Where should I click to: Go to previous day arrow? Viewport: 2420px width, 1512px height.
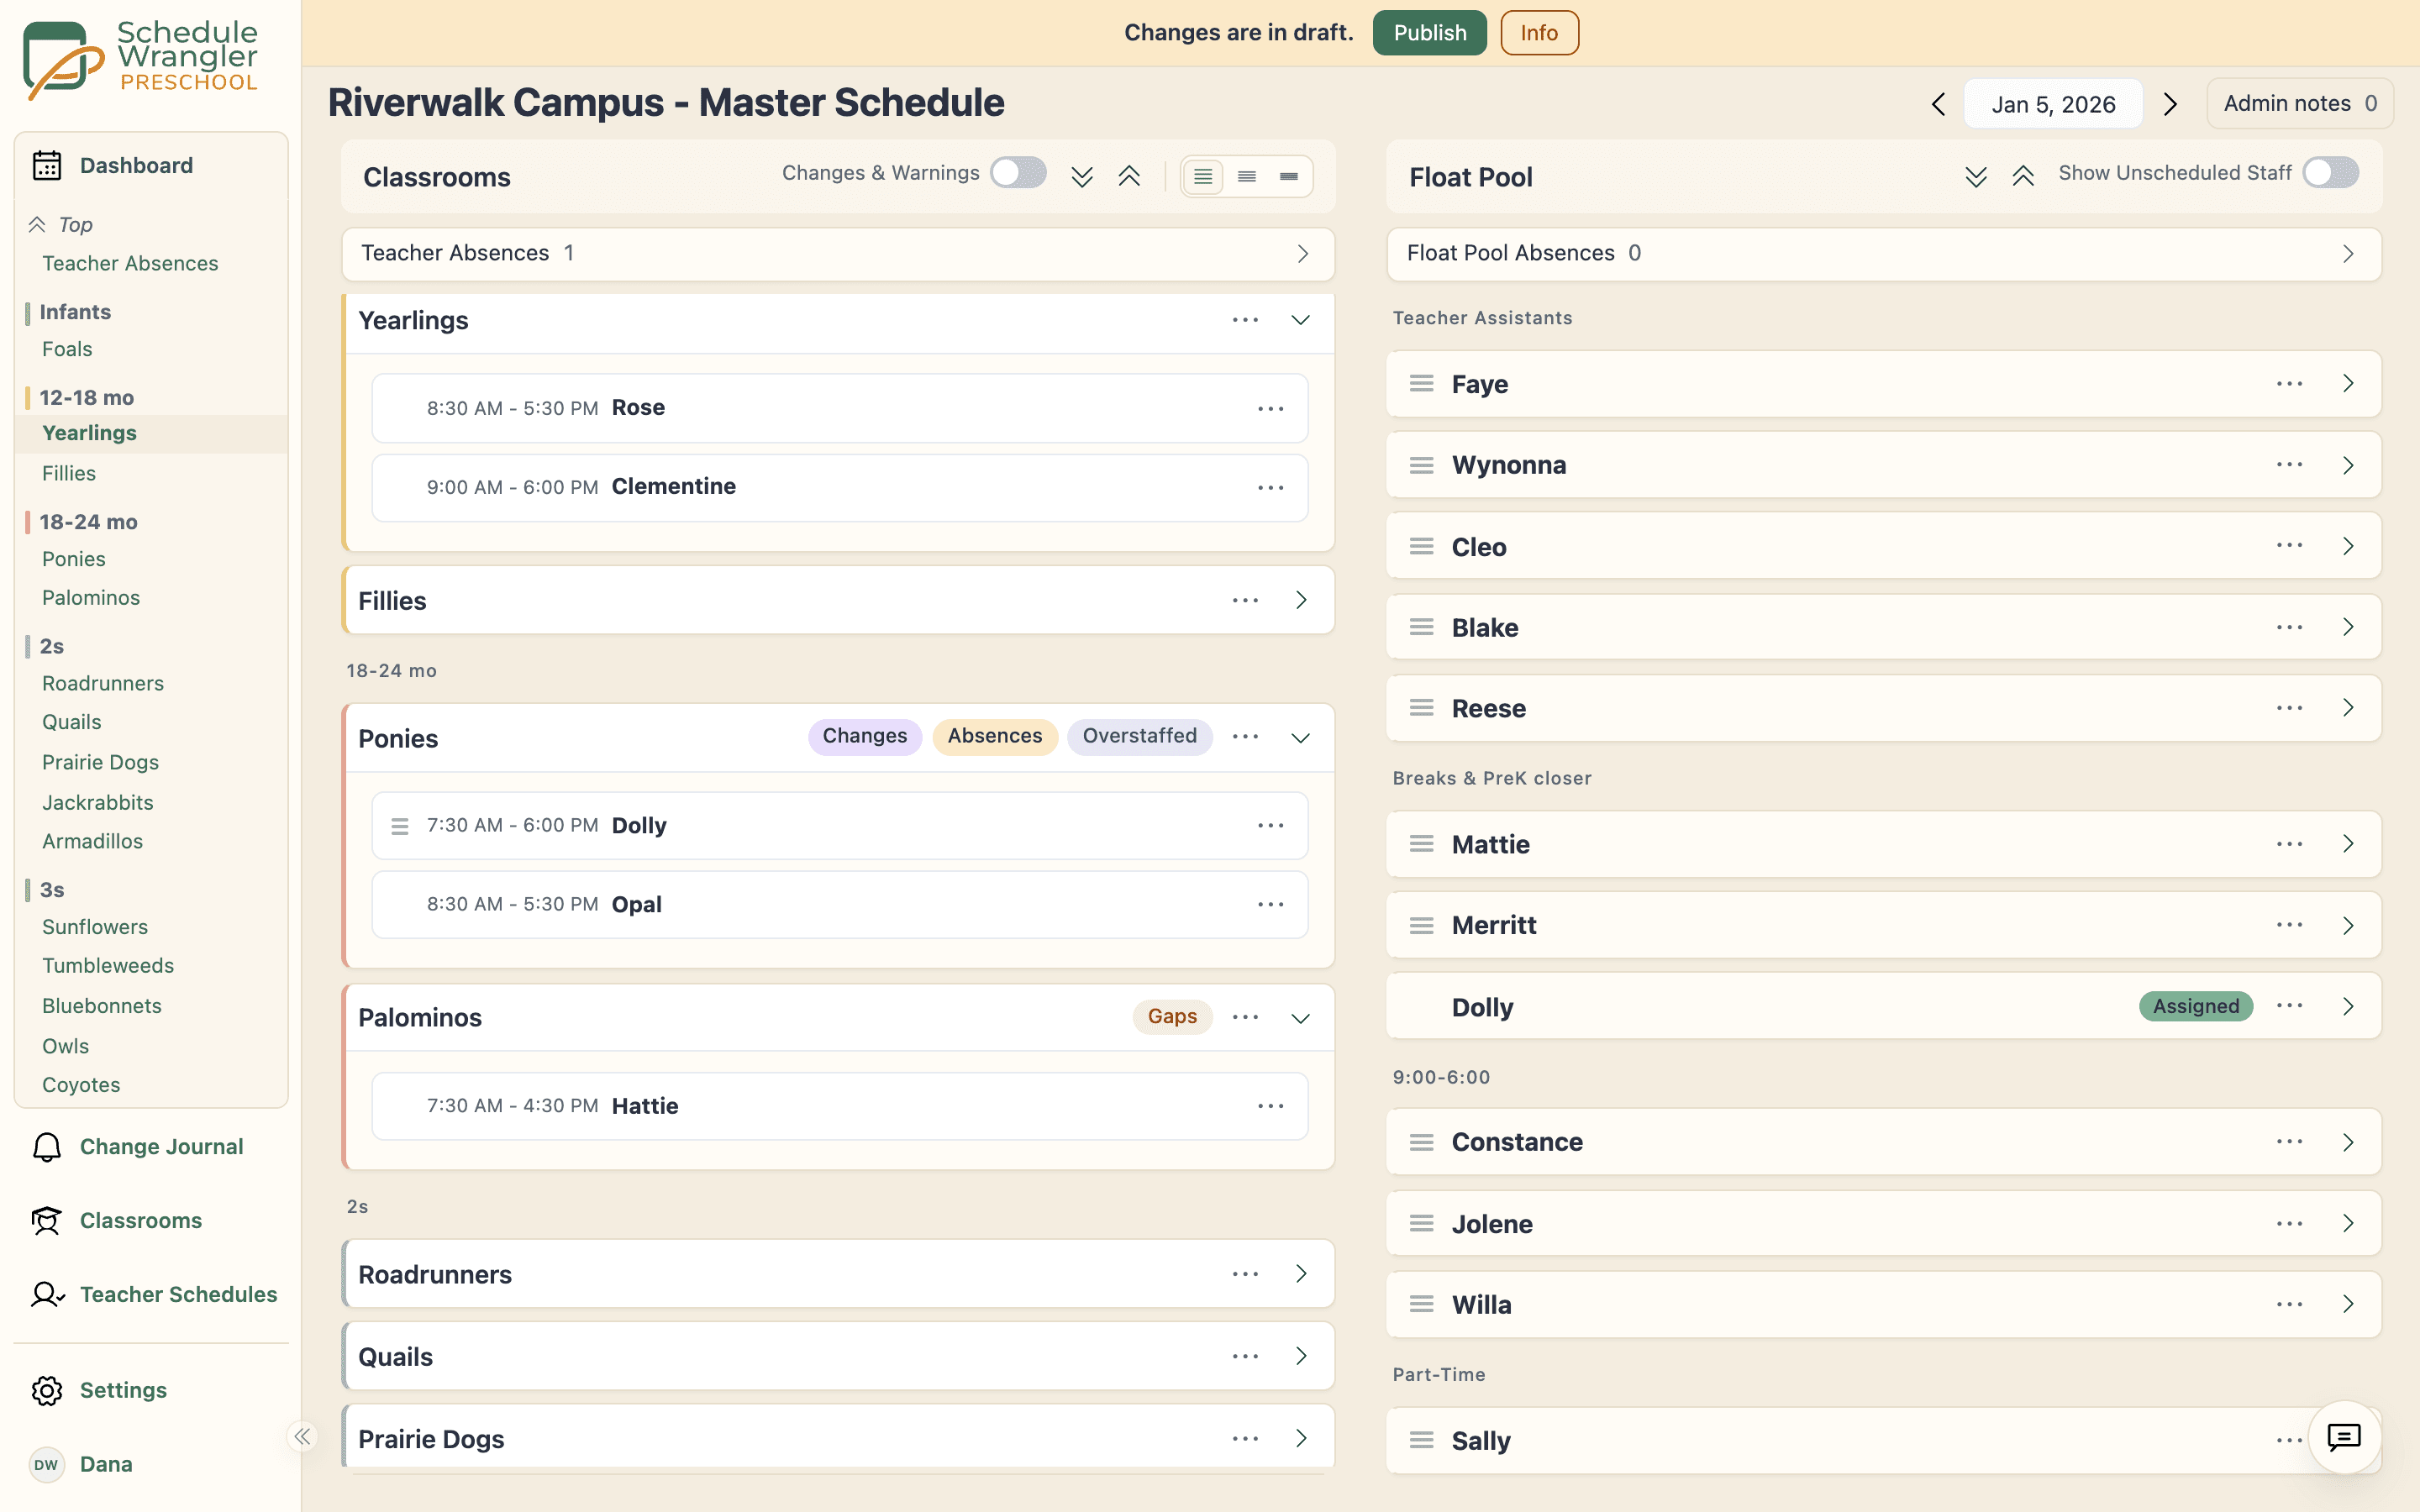pos(1938,104)
